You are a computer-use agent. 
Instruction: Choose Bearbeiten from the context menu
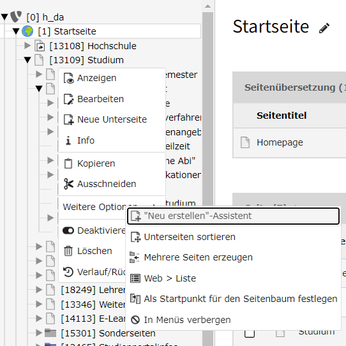pos(112,99)
